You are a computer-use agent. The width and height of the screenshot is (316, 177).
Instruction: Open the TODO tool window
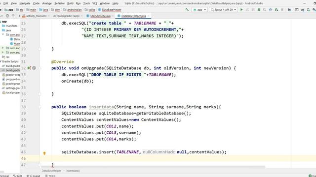point(50,176)
